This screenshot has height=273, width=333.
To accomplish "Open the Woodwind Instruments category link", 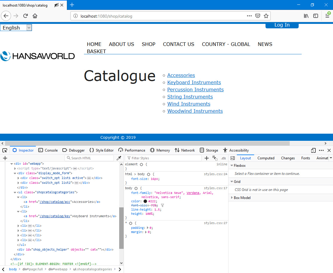I will 195,111.
